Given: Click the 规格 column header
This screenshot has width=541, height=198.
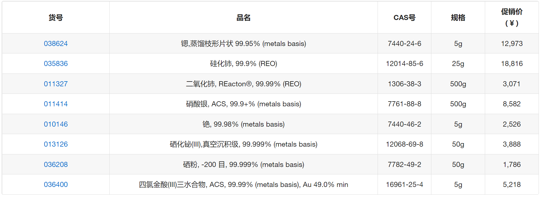Looking at the screenshot, I should 458,18.
